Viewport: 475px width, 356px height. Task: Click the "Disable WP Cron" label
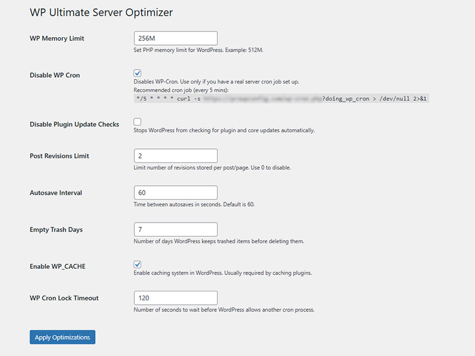pos(55,75)
